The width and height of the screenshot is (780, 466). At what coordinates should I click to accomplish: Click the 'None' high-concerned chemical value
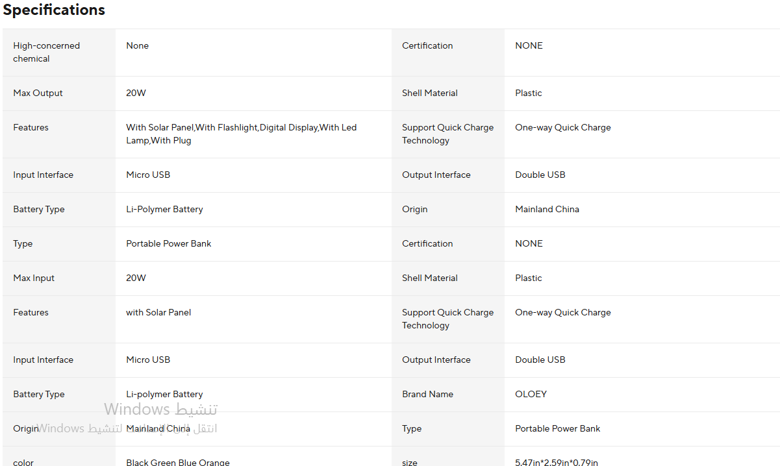pos(137,45)
